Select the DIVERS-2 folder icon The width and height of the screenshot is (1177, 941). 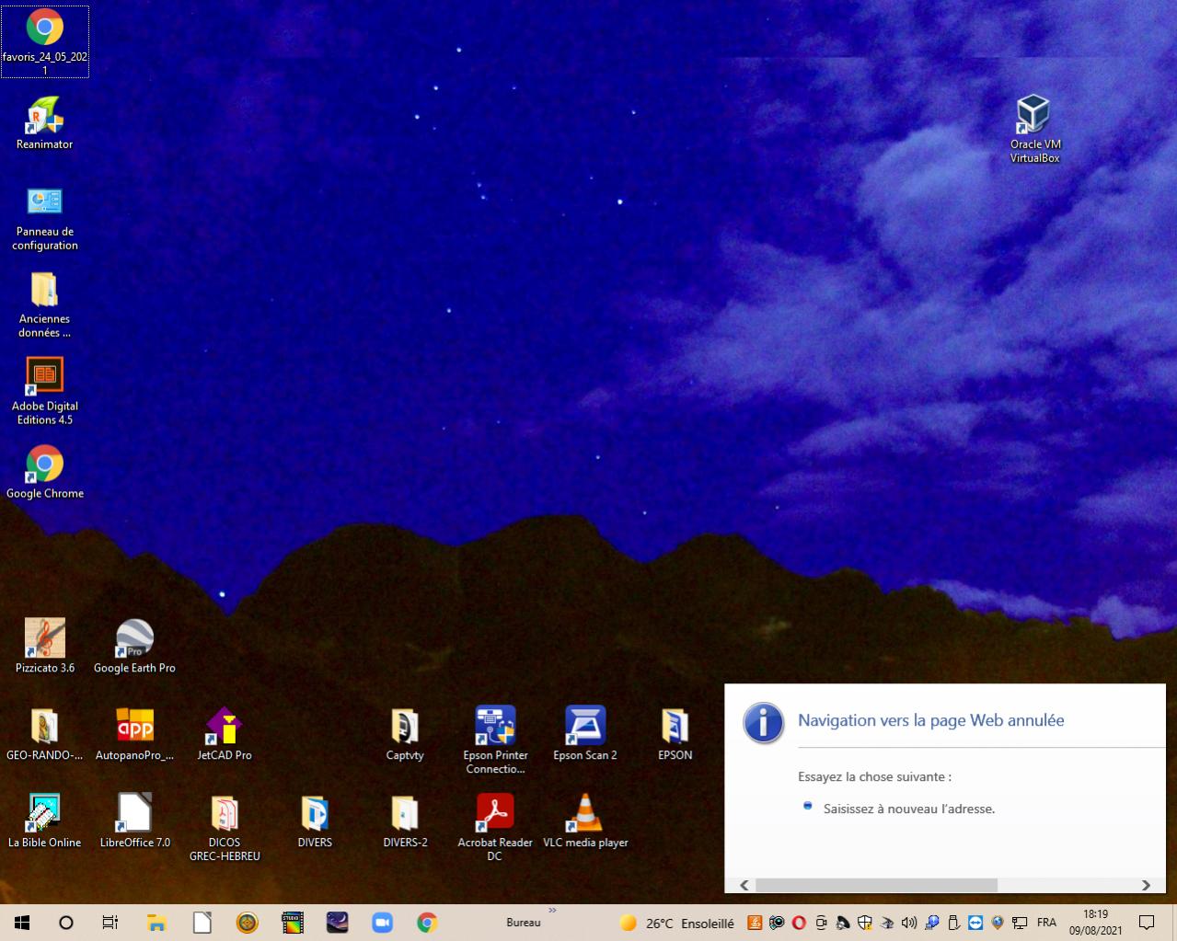point(405,821)
